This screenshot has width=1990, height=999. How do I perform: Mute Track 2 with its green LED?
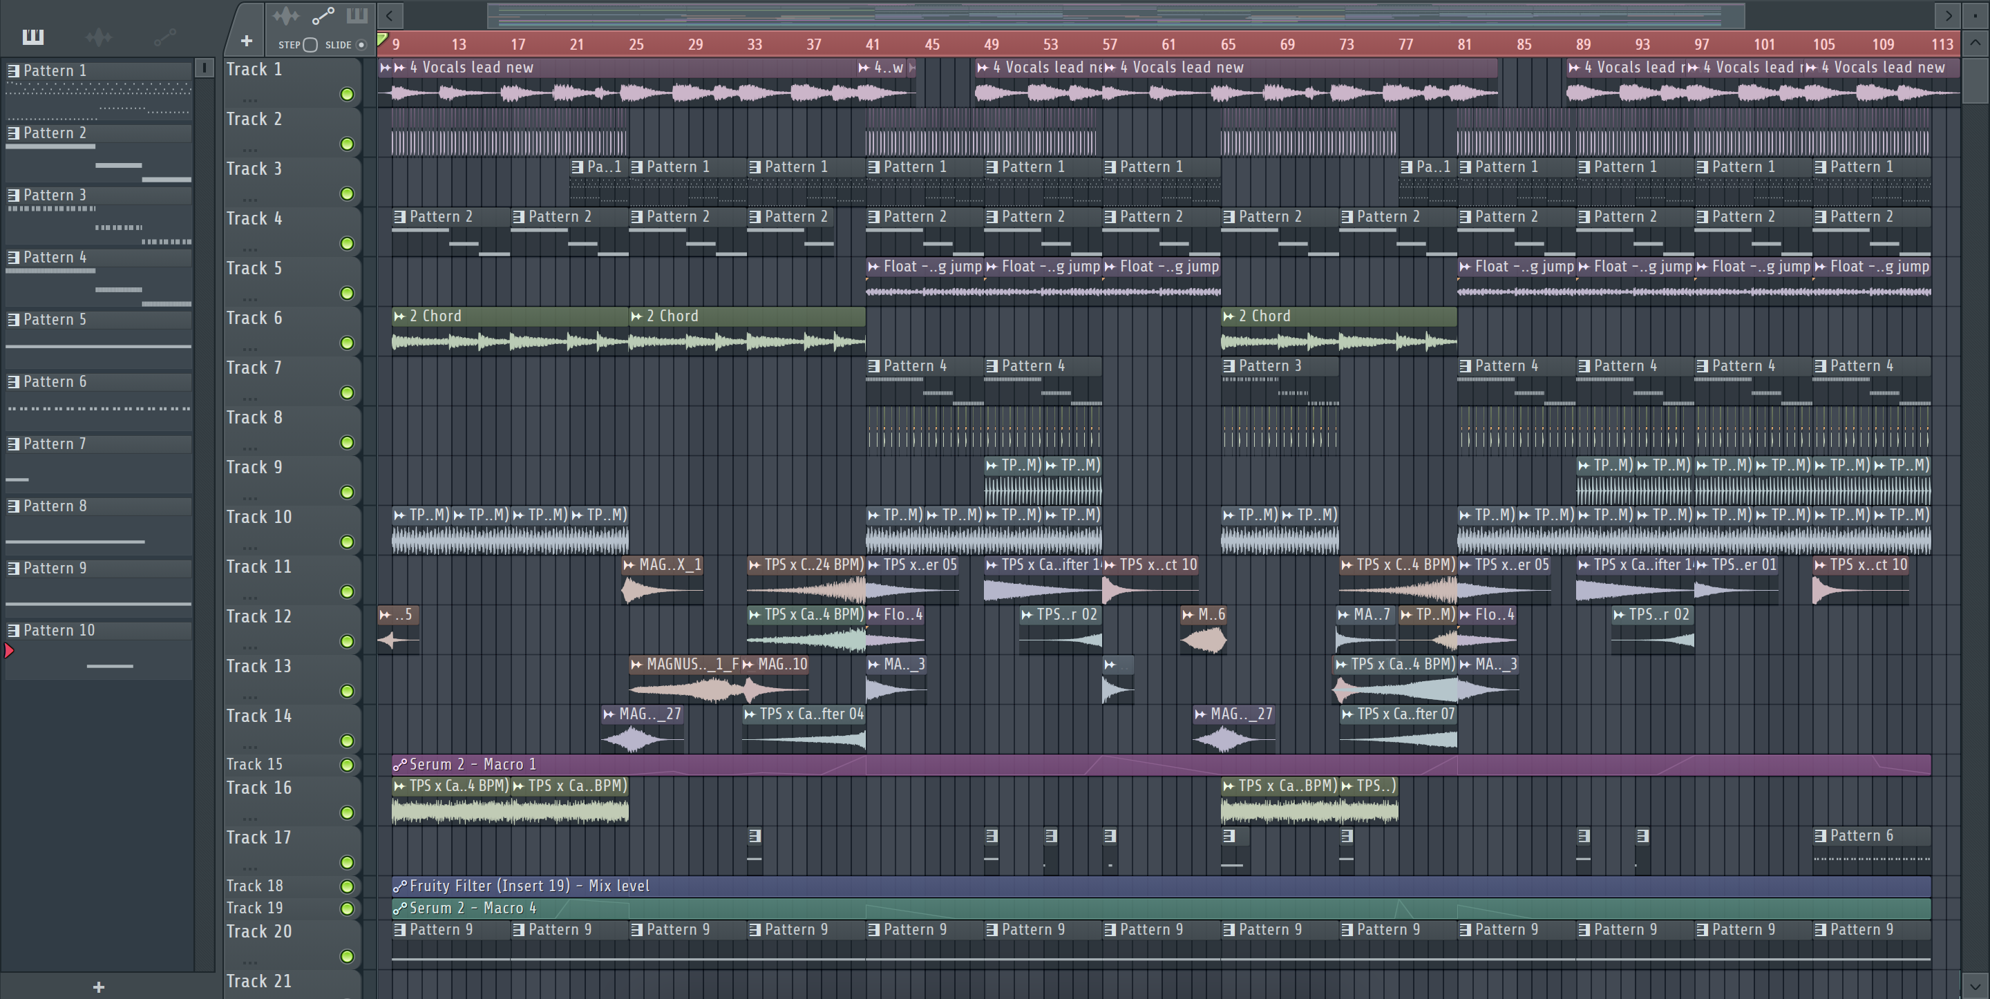pyautogui.click(x=347, y=144)
